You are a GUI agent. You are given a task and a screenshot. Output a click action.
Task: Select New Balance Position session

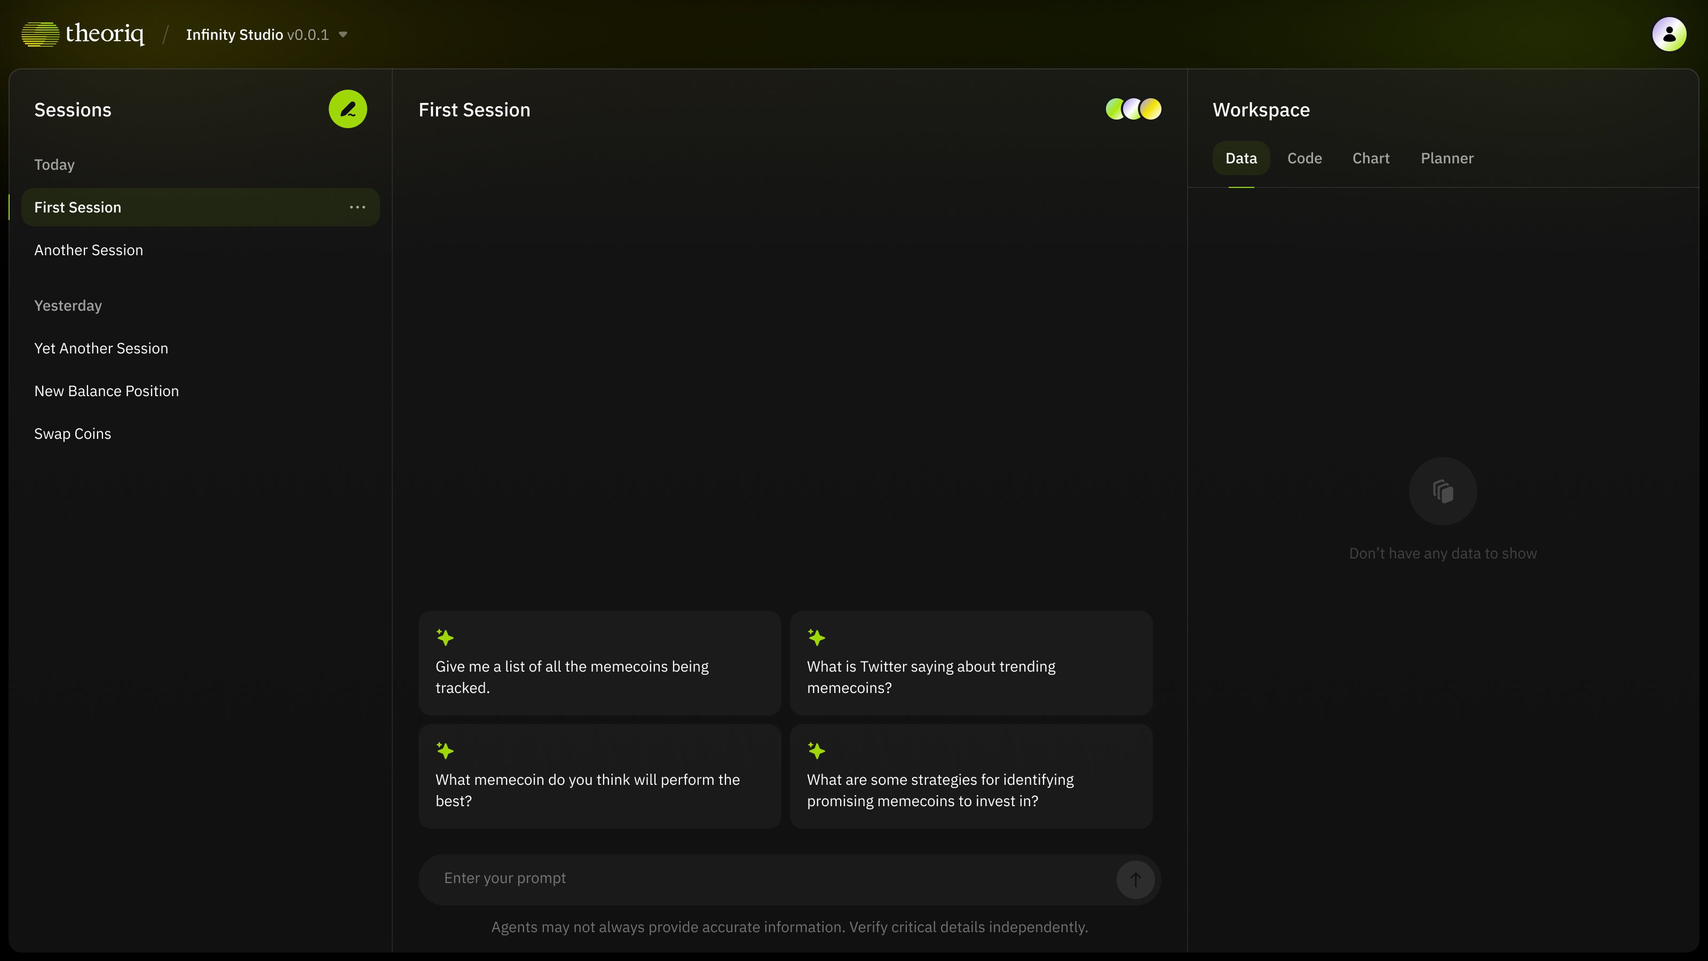pyautogui.click(x=107, y=391)
